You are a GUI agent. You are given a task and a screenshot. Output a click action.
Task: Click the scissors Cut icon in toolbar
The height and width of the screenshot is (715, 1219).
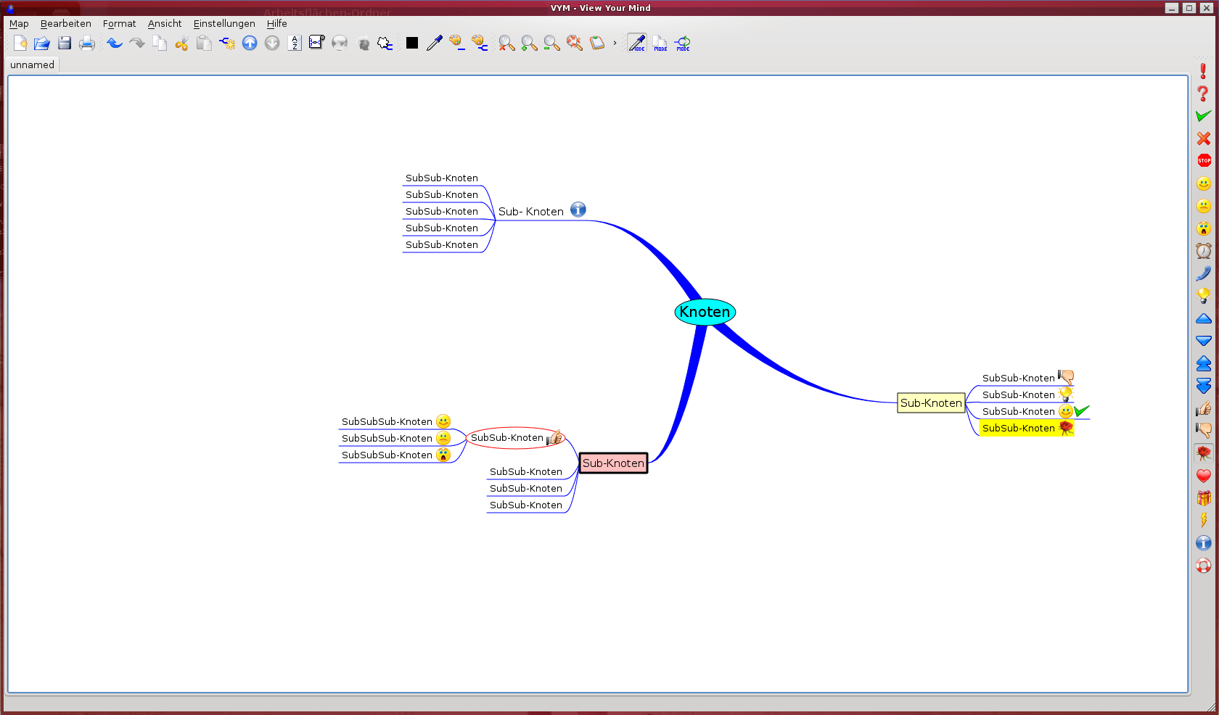point(181,44)
